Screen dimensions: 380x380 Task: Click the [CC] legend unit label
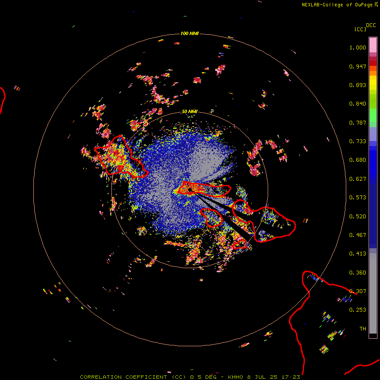click(360, 29)
